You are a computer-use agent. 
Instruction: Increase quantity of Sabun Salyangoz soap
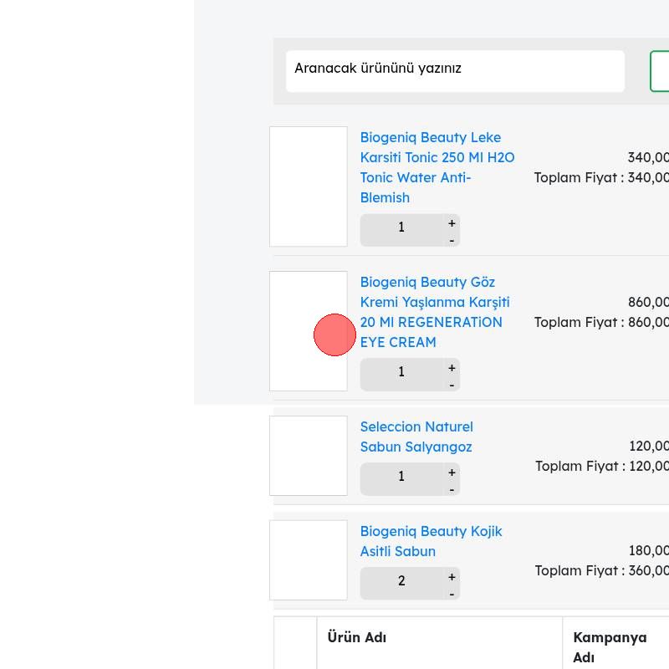[452, 472]
